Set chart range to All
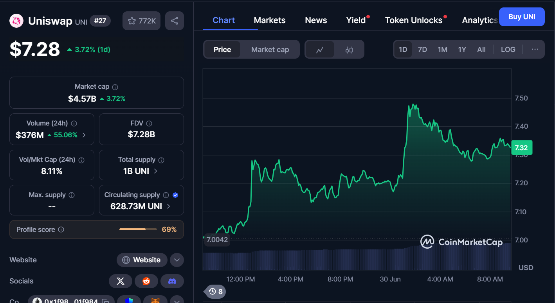 (481, 50)
